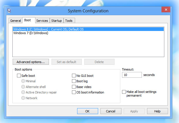The width and height of the screenshot is (179, 123).
Task: Click the Apply button
Action: [134, 111]
